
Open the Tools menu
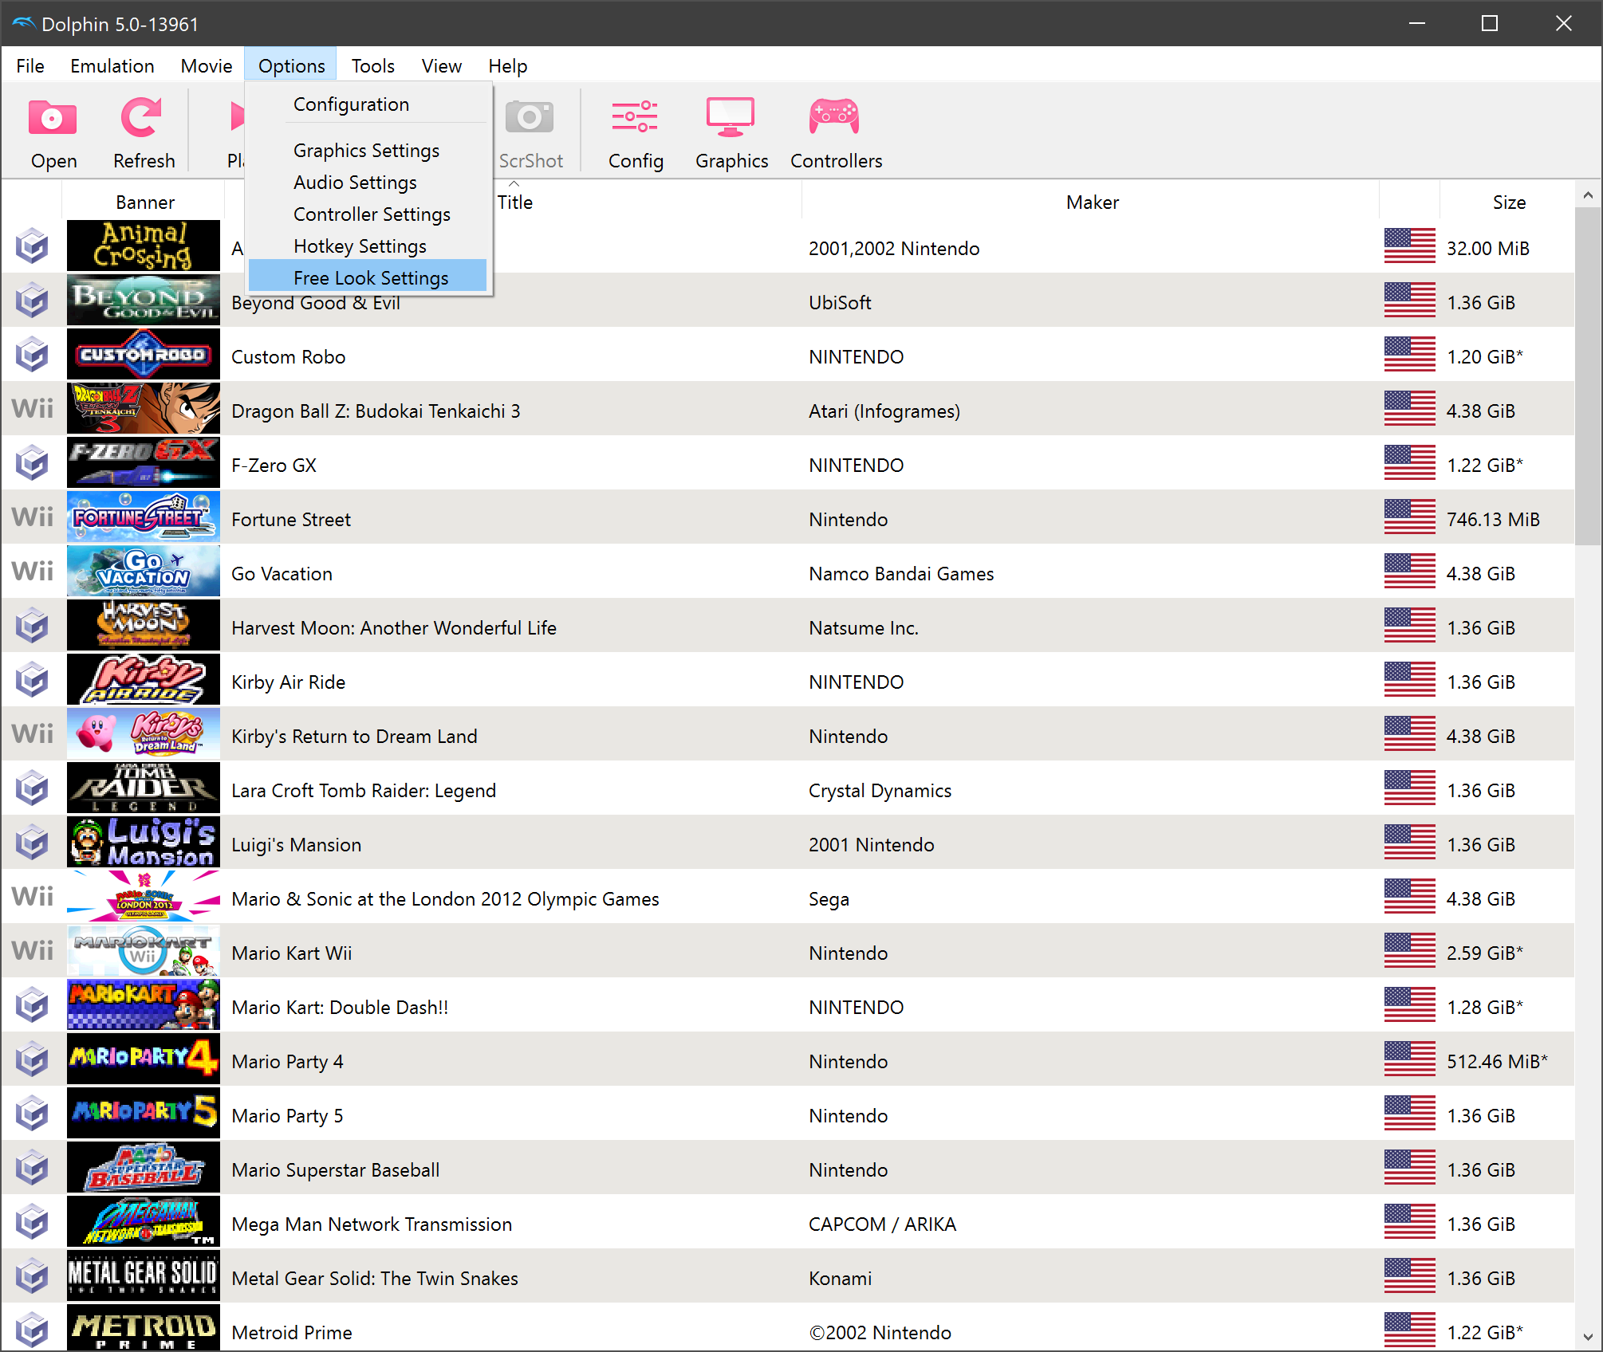(x=372, y=66)
